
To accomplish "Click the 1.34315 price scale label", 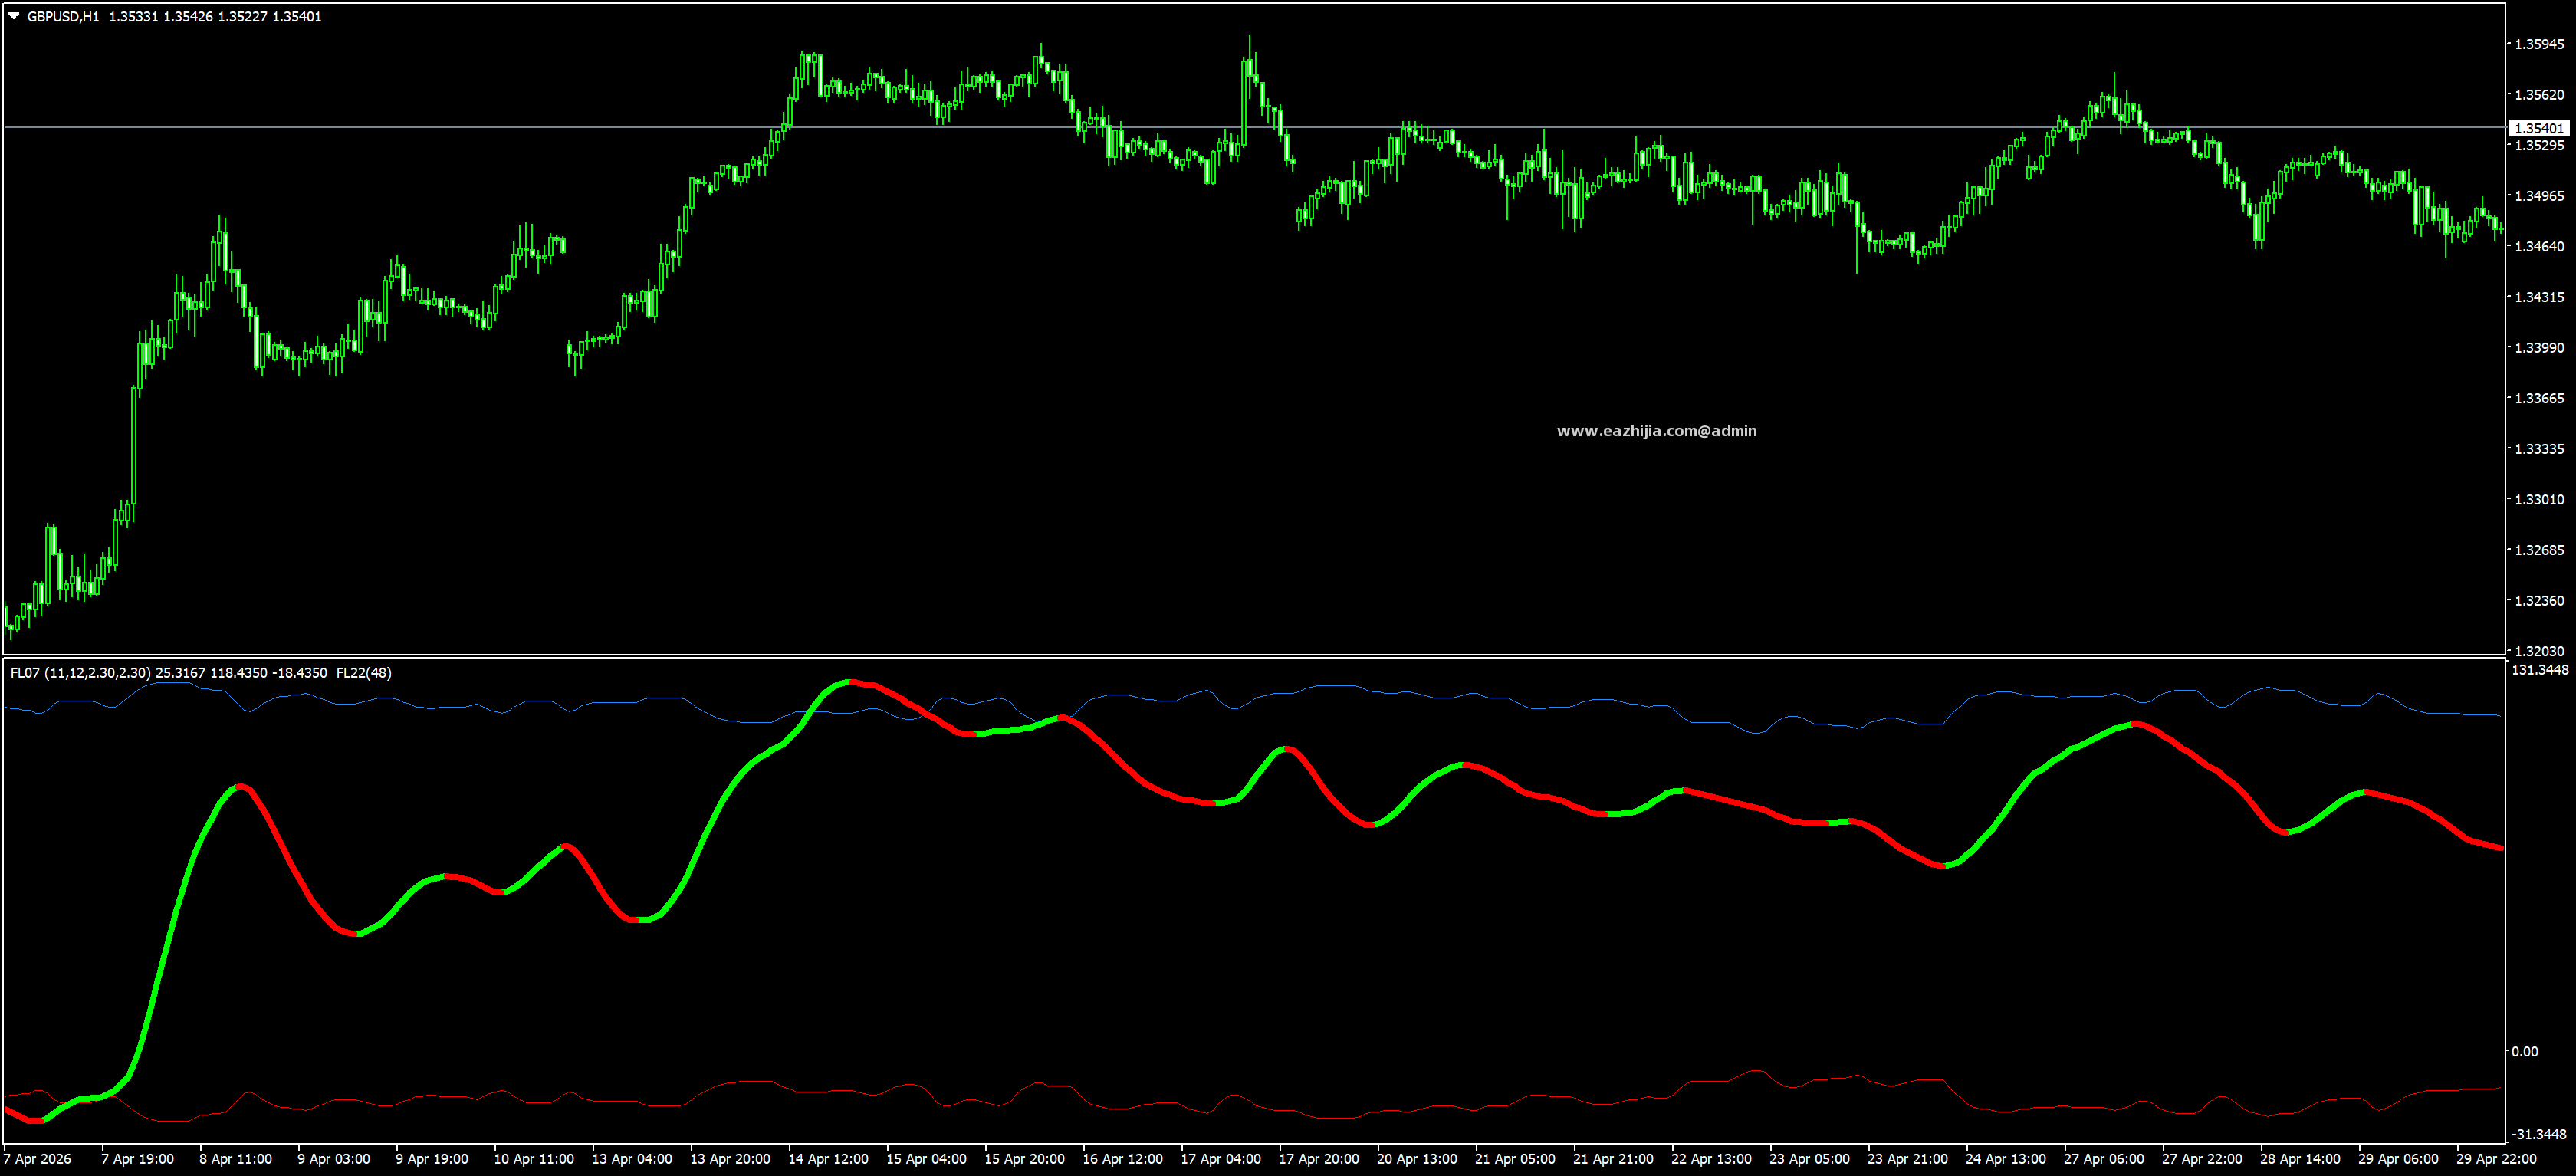I will pyautogui.click(x=2539, y=297).
